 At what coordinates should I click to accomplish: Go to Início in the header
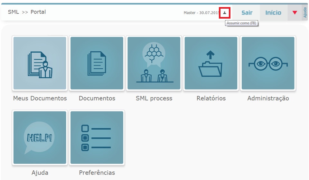click(x=273, y=13)
